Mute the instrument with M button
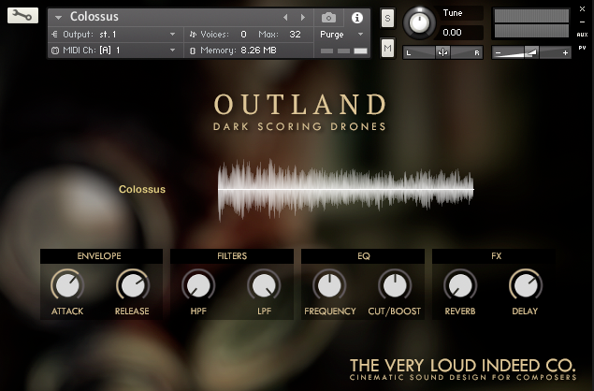 coord(387,48)
